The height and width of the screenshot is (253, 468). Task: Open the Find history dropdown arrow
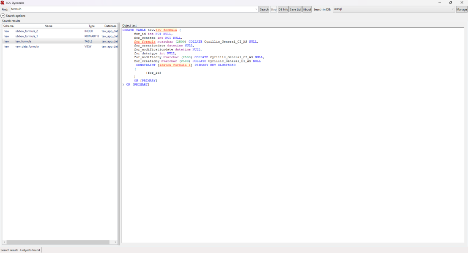click(x=256, y=9)
